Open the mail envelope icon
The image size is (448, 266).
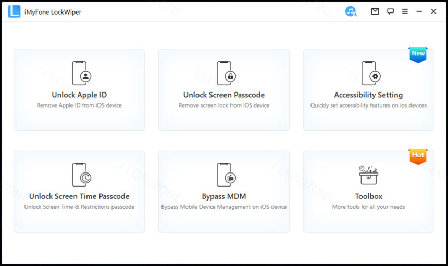coord(375,11)
